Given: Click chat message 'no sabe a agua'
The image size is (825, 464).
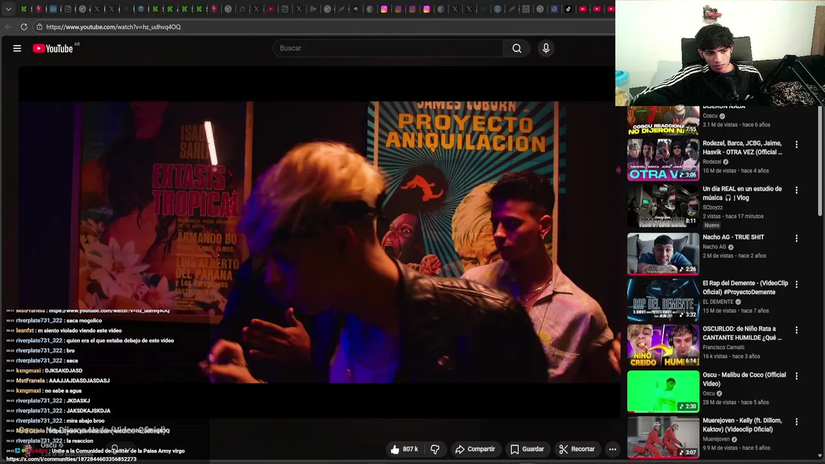Looking at the screenshot, I should coord(63,391).
